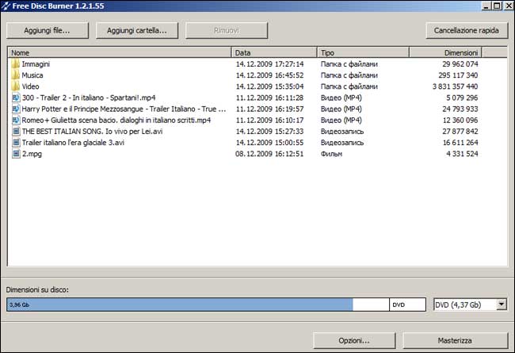Start burning with Masterizza button
The height and width of the screenshot is (353, 515).
[x=456, y=340]
